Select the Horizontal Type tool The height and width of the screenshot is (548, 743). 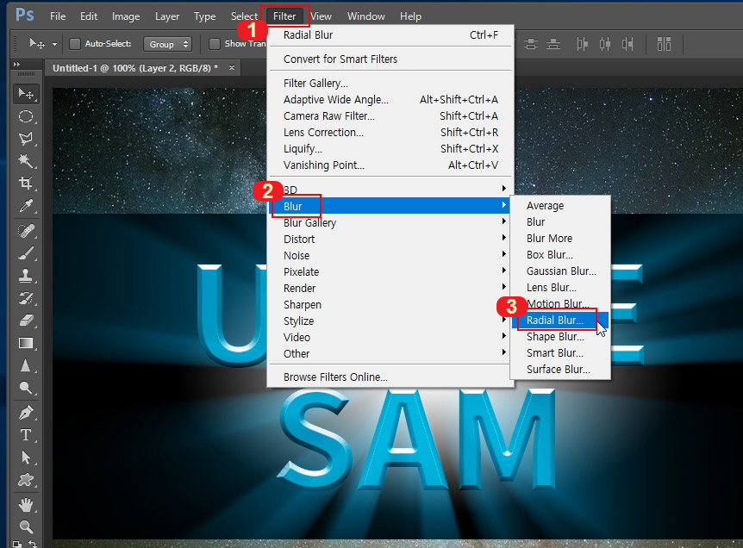(x=26, y=435)
